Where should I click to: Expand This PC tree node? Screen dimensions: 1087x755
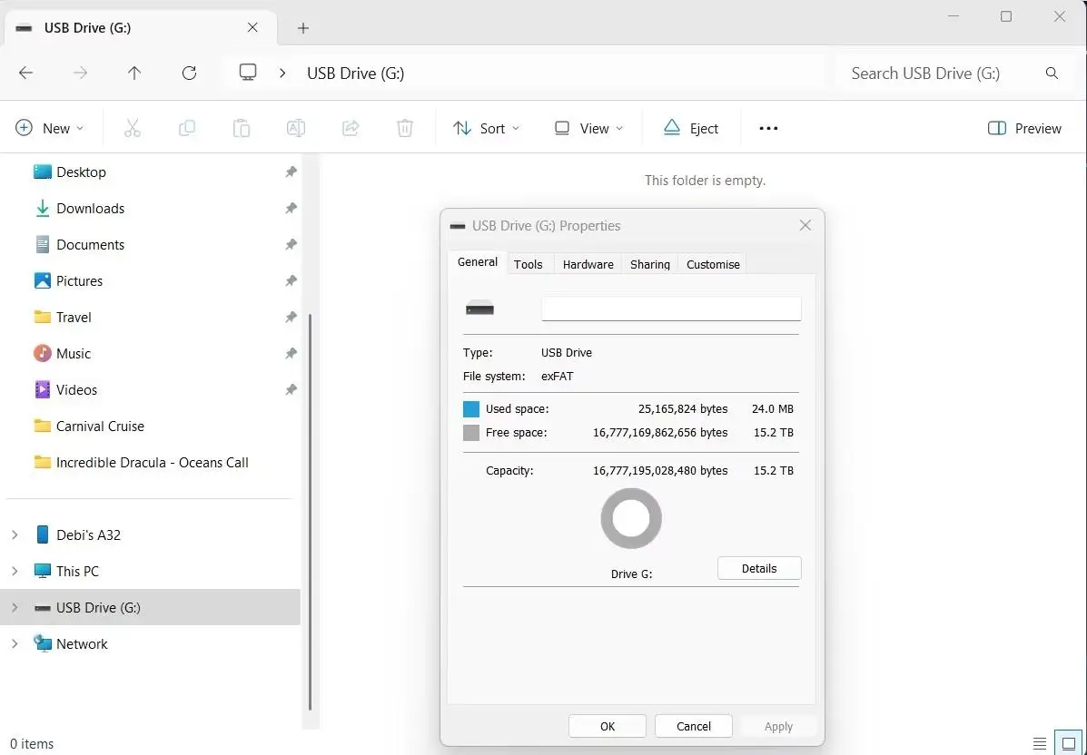click(x=15, y=571)
